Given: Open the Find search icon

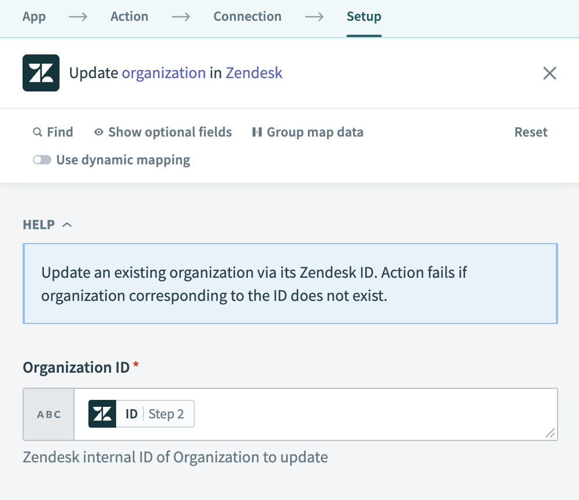Looking at the screenshot, I should point(37,132).
